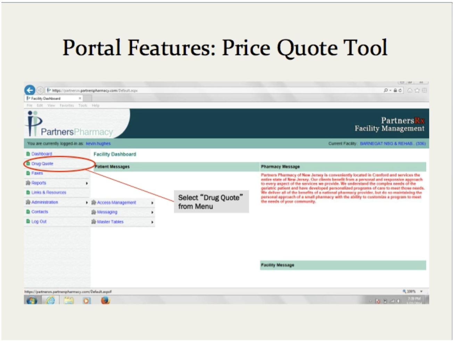Open the Favorites menu in menu bar
The height and width of the screenshot is (341, 453).
click(66, 105)
